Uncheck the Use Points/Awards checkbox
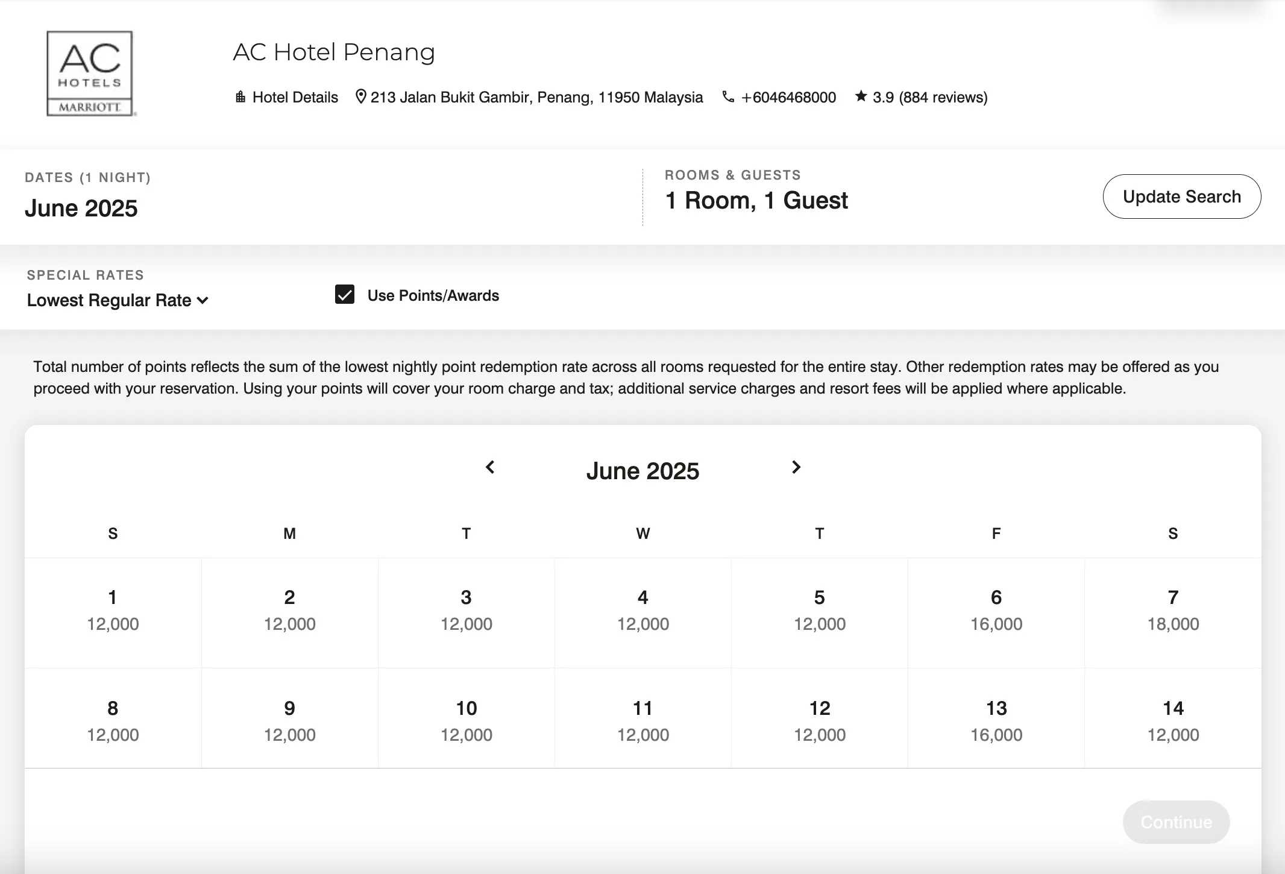1285x874 pixels. [345, 295]
